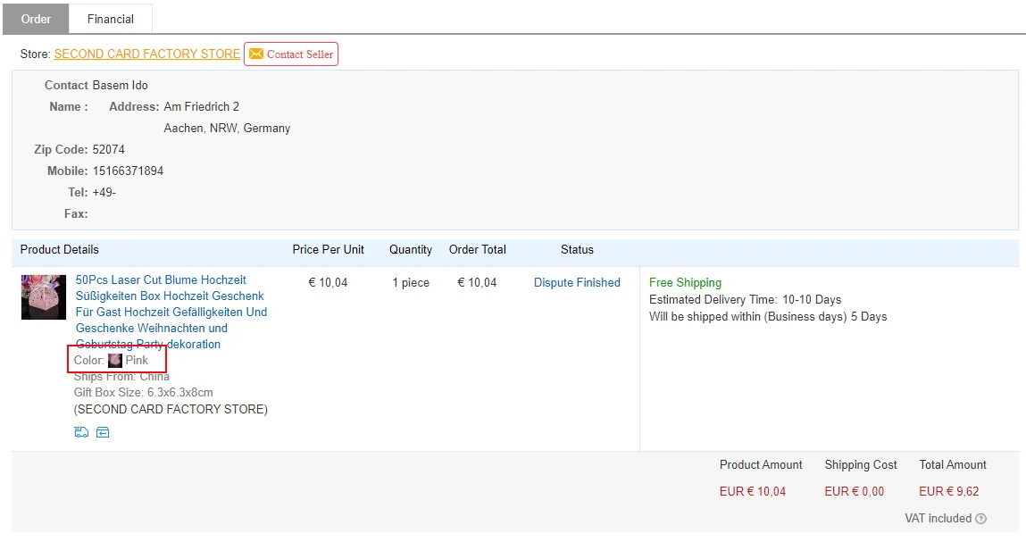
Task: Select the Quantity 1 piece cell
Action: (411, 282)
